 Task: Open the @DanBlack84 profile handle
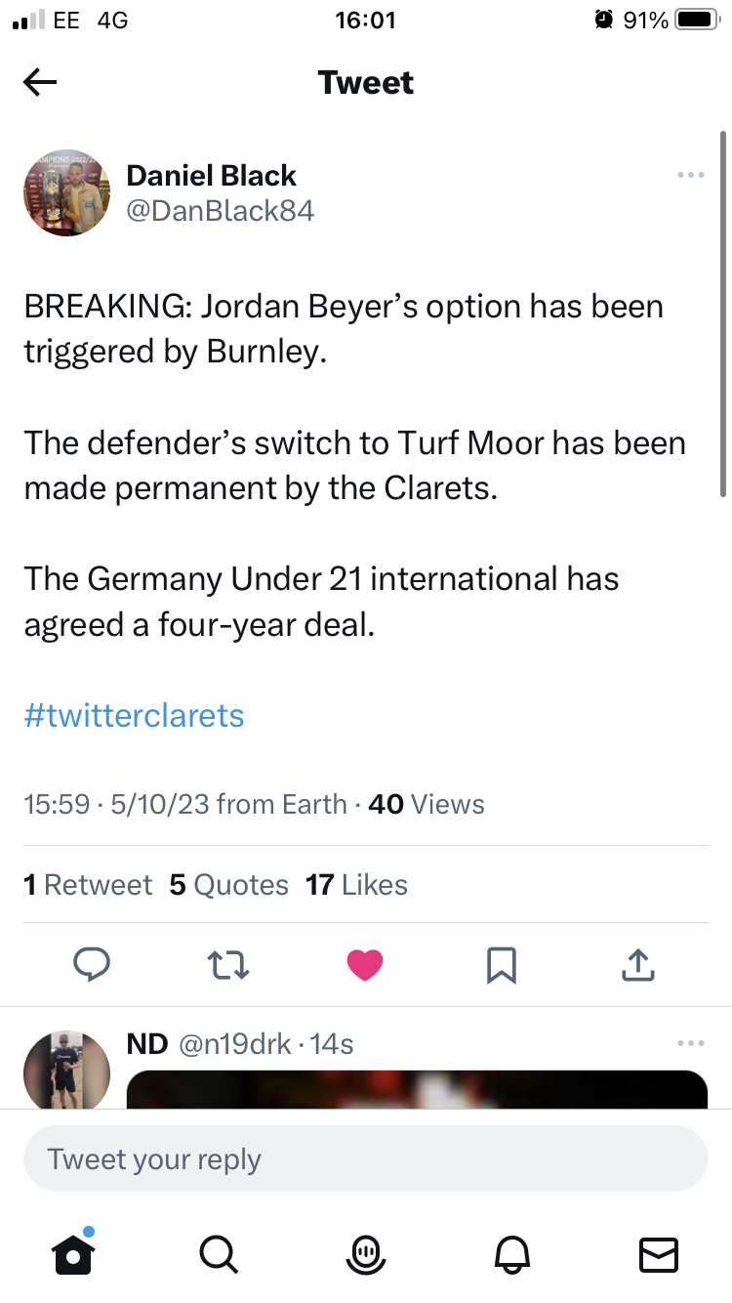tap(221, 210)
